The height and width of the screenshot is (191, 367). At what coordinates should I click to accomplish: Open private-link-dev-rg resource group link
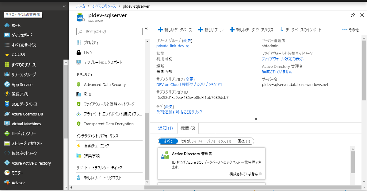173,46
